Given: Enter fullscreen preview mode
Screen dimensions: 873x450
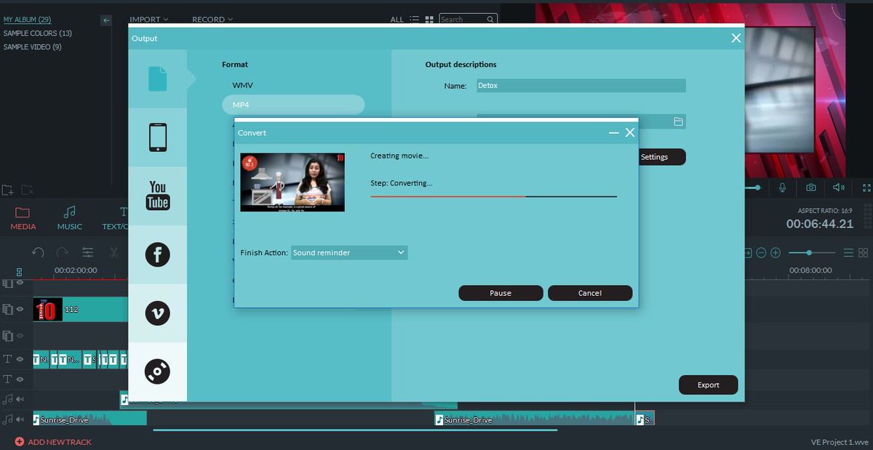Looking at the screenshot, I should (866, 188).
